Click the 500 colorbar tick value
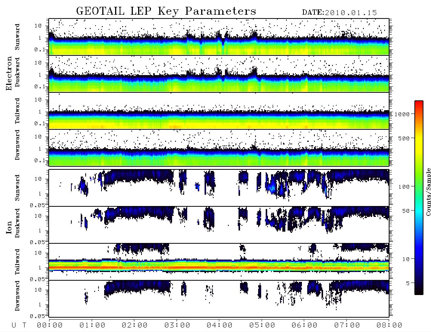Image resolution: width=431 pixels, height=332 pixels. pos(404,138)
